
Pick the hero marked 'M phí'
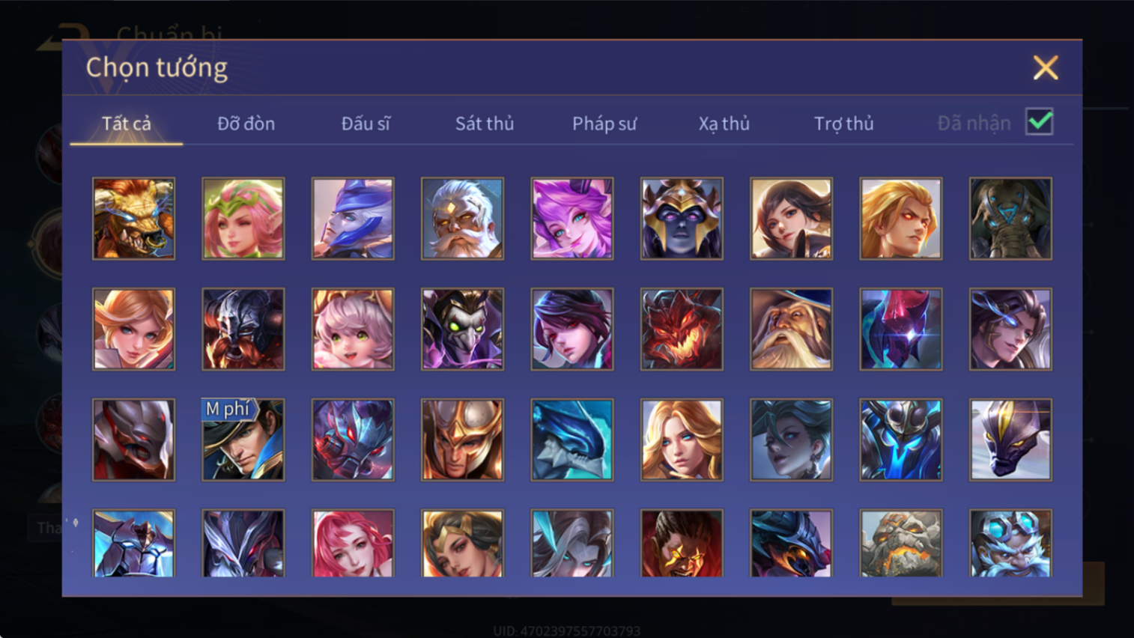coord(243,440)
